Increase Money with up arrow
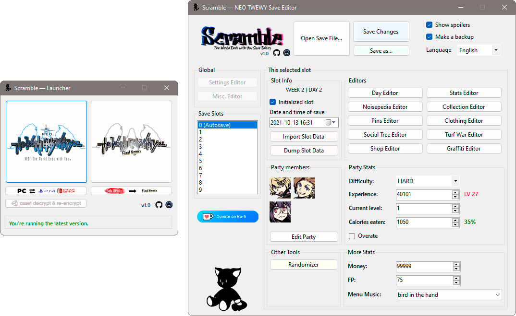This screenshot has width=516, height=316. coord(456,264)
